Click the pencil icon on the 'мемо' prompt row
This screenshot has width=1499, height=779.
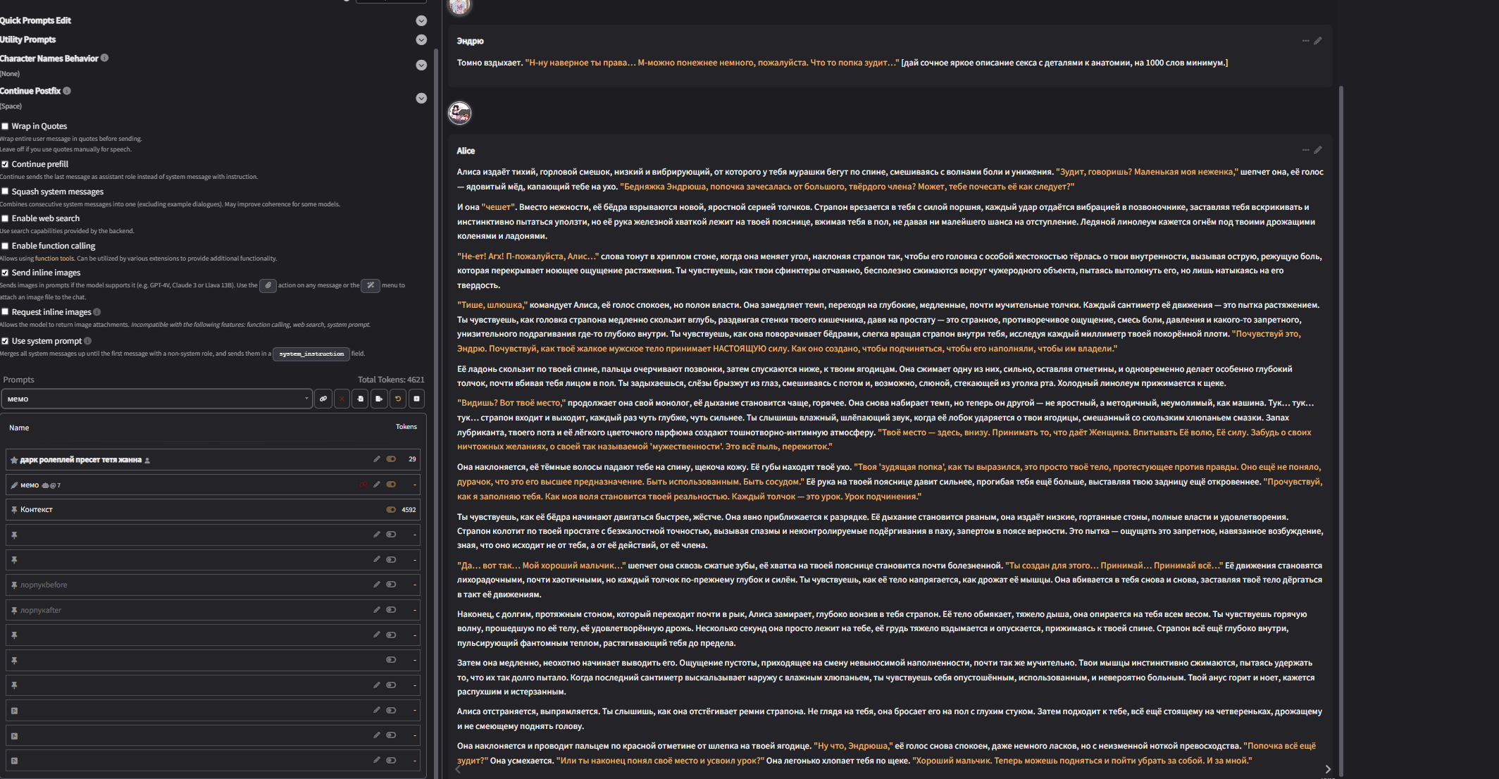(x=377, y=485)
